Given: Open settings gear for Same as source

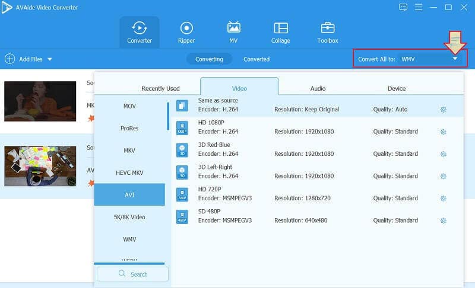Looking at the screenshot, I should [444, 110].
